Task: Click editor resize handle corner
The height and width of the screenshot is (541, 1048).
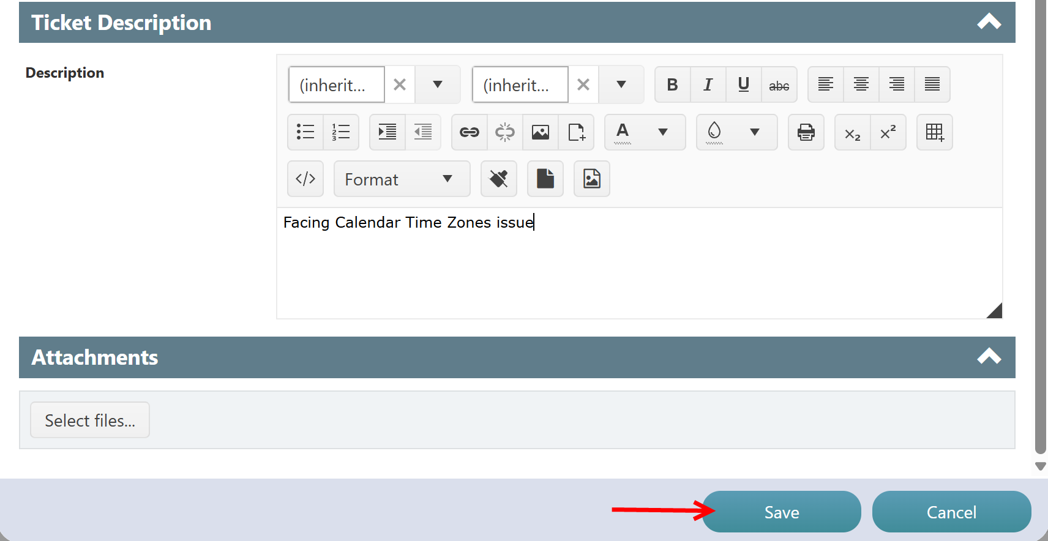Action: click(995, 311)
